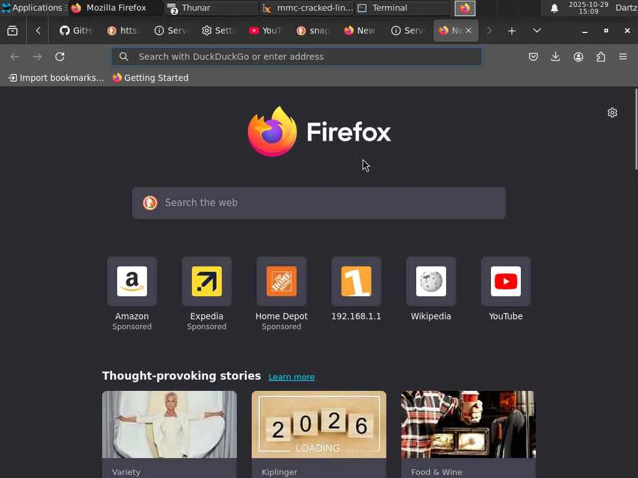Open new tab personalize gear icon
Viewport: 638px width, 478px height.
pos(612,113)
